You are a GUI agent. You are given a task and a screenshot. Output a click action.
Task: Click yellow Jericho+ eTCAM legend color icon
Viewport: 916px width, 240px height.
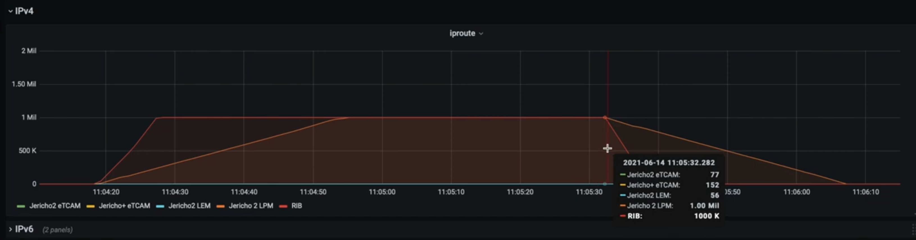point(91,206)
